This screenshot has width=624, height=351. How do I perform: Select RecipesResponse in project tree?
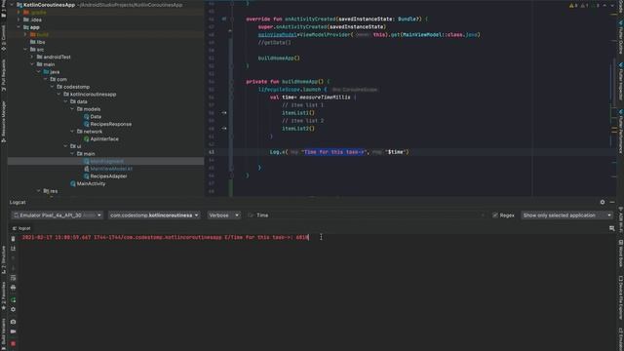click(107, 124)
